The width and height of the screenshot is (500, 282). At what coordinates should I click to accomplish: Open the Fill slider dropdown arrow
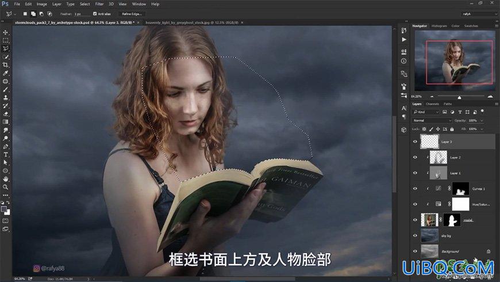point(482,129)
